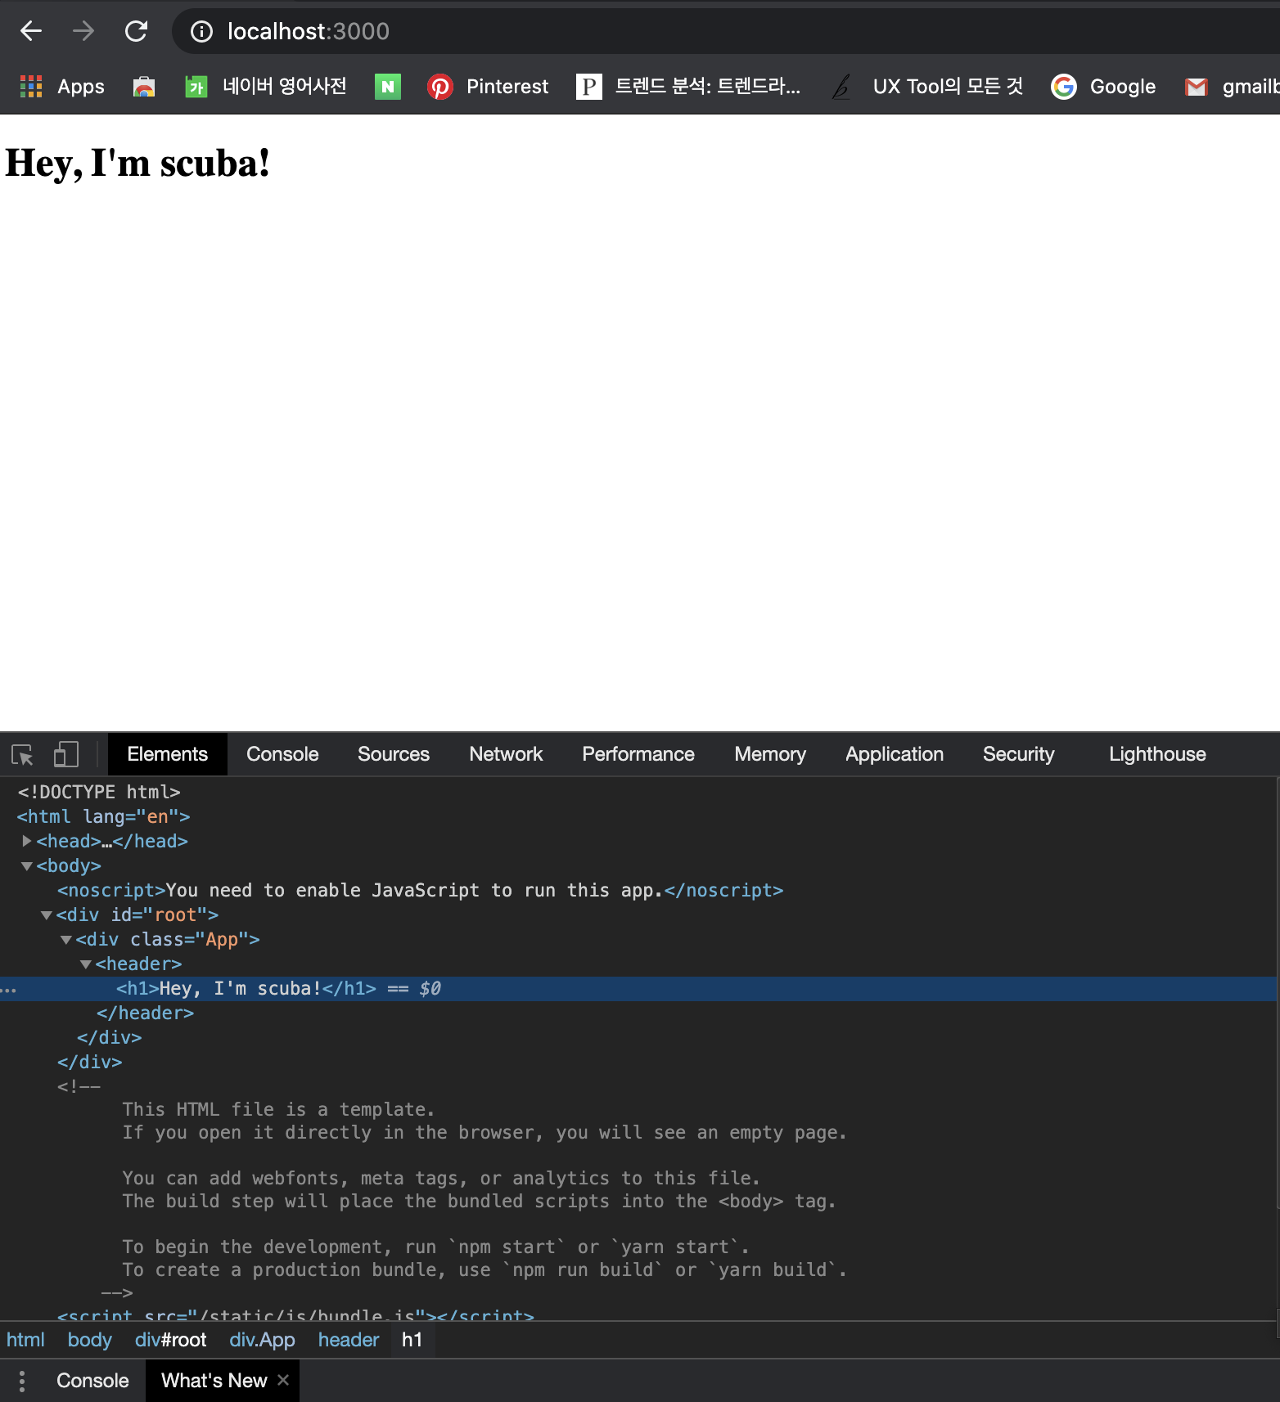Image resolution: width=1280 pixels, height=1402 pixels.
Task: Collapse the div id="root" node
Action: point(47,914)
